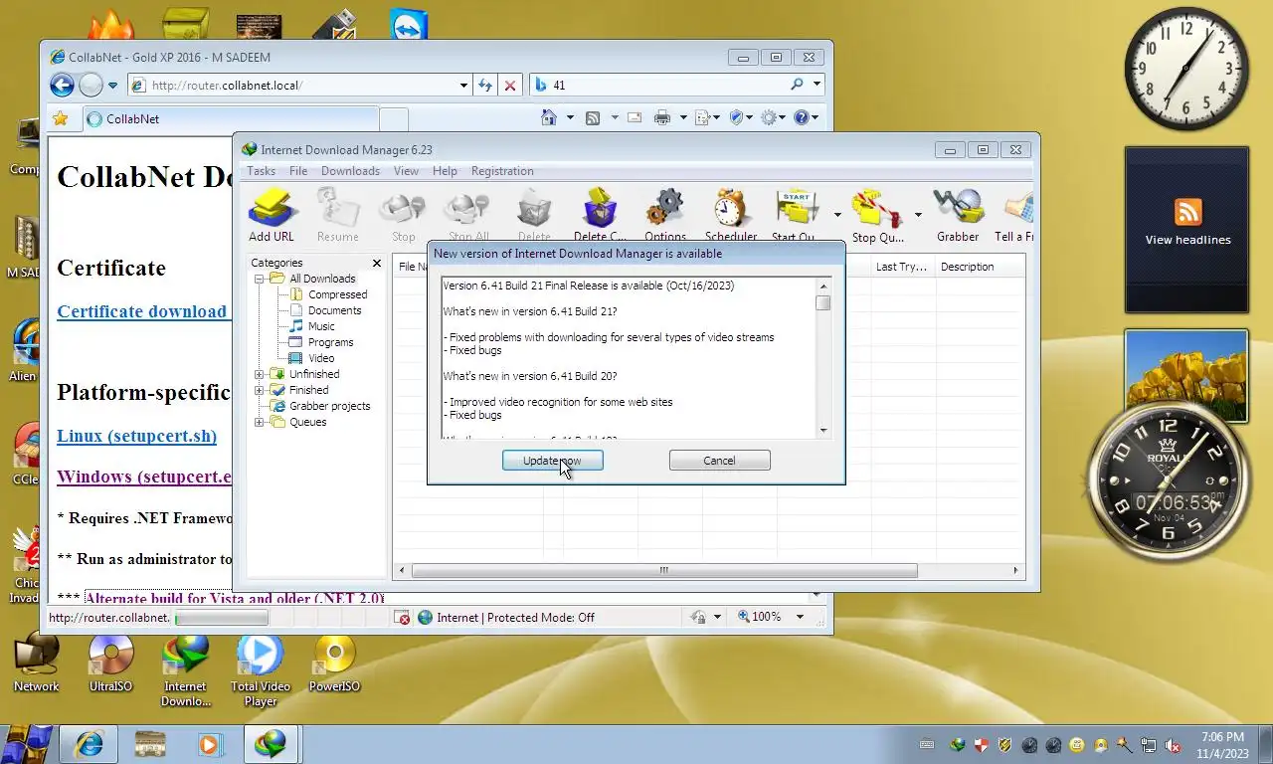The width and height of the screenshot is (1273, 764).
Task: Open the Grabber tool icon
Action: coord(958,207)
